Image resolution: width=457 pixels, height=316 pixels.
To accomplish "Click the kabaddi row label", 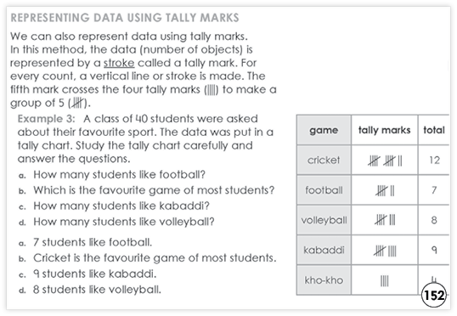I will (324, 250).
